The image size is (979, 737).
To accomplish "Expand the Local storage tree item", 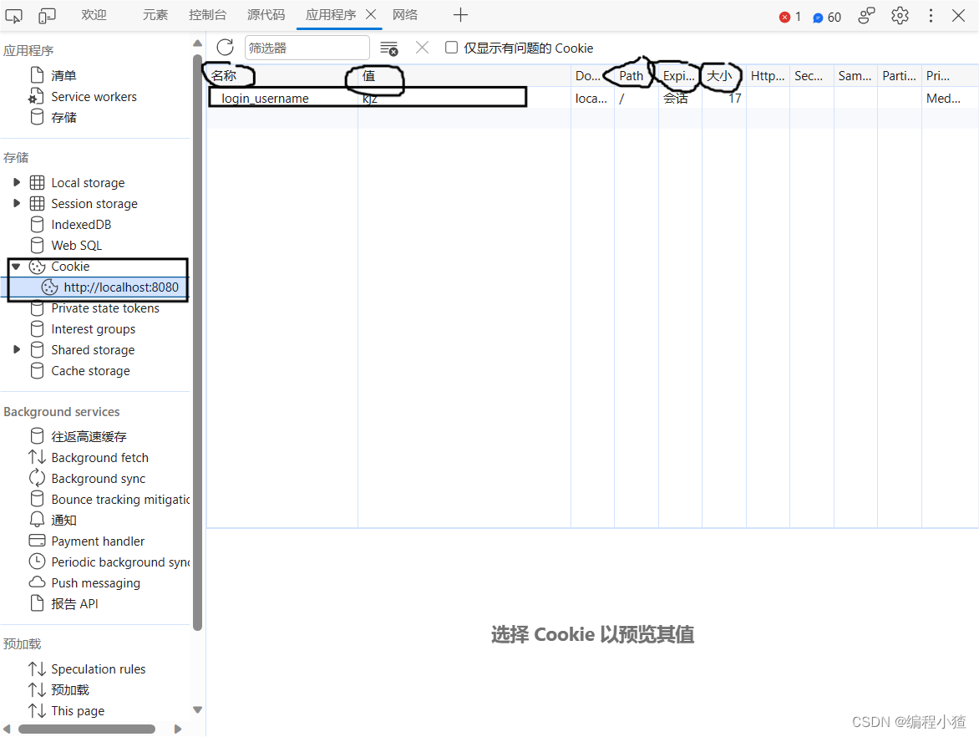I will [18, 182].
